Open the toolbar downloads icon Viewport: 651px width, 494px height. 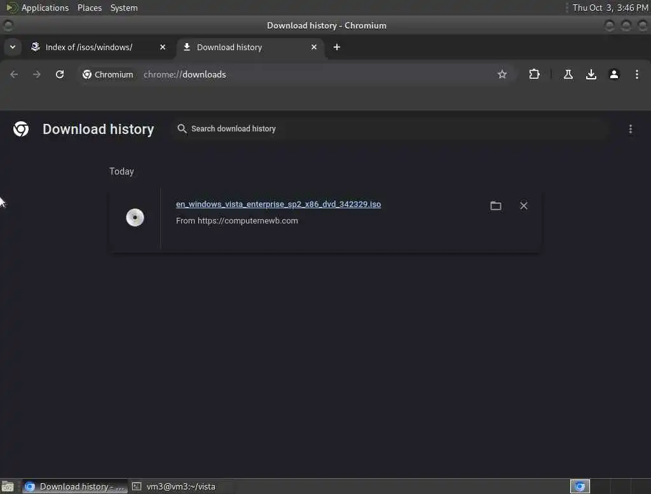591,75
